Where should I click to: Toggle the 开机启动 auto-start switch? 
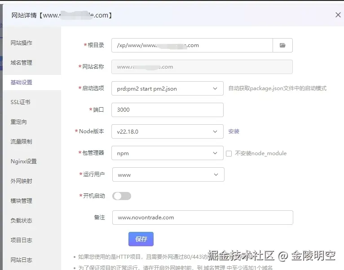(x=122, y=196)
